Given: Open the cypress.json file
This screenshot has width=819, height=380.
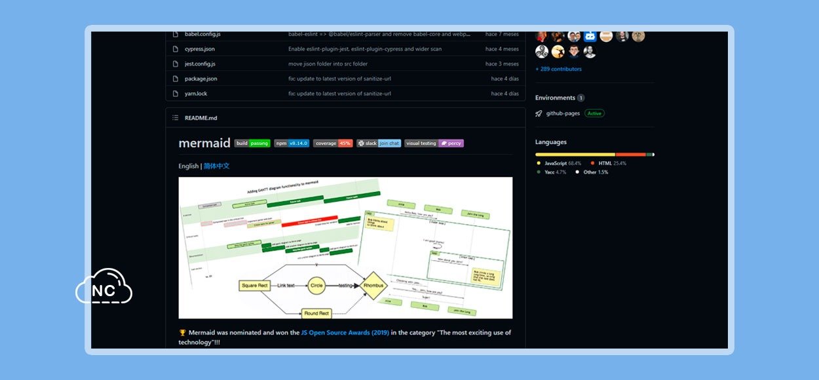Looking at the screenshot, I should pyautogui.click(x=200, y=49).
